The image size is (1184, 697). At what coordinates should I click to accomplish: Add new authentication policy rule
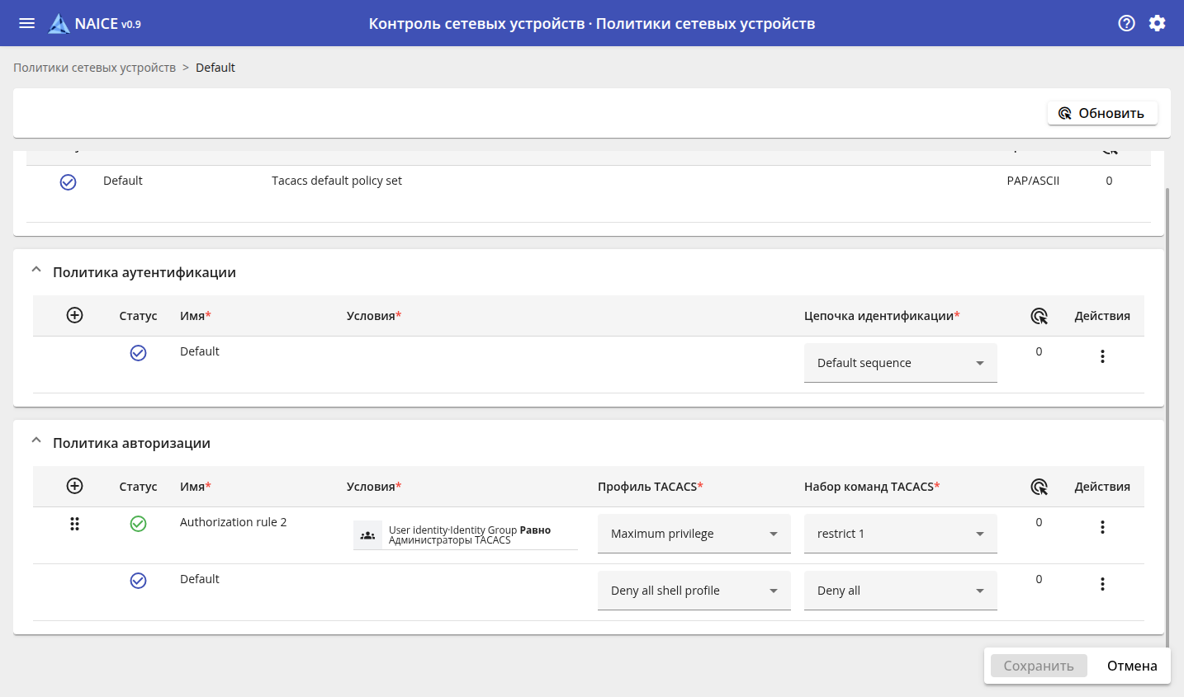pyautogui.click(x=74, y=315)
